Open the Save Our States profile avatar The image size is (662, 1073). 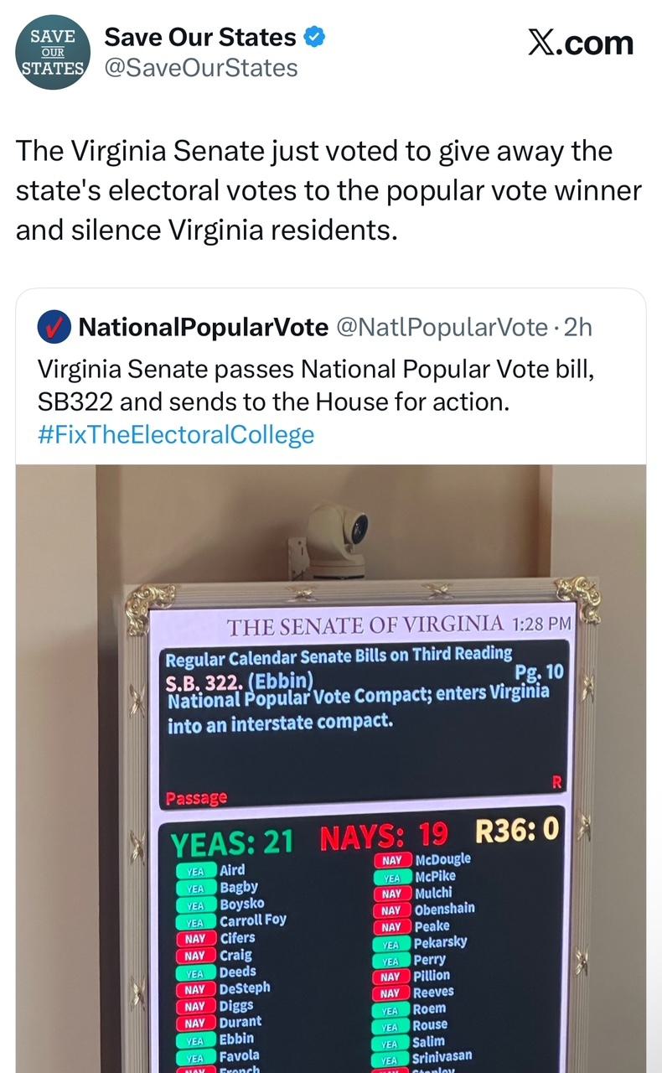pos(52,52)
